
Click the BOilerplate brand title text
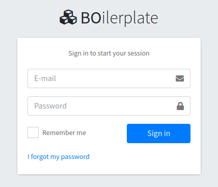(119, 18)
